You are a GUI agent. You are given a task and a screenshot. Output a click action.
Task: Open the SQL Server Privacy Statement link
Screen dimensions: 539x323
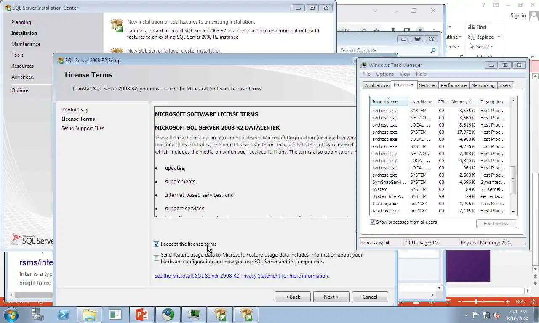[242, 276]
